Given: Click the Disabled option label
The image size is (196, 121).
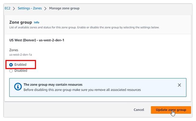Looking at the screenshot, I should pos(21,71).
